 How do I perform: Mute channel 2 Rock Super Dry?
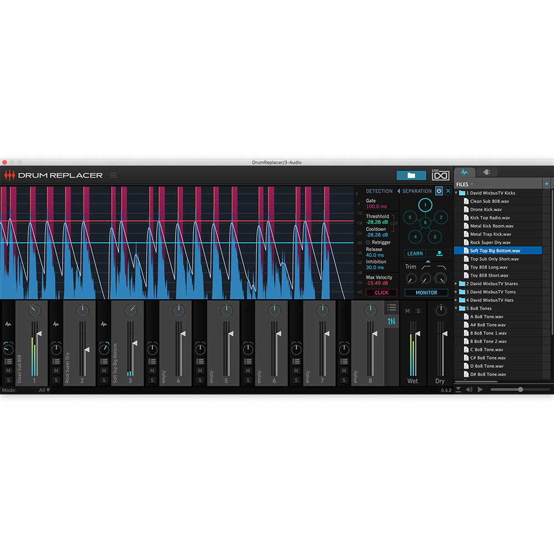click(x=56, y=371)
